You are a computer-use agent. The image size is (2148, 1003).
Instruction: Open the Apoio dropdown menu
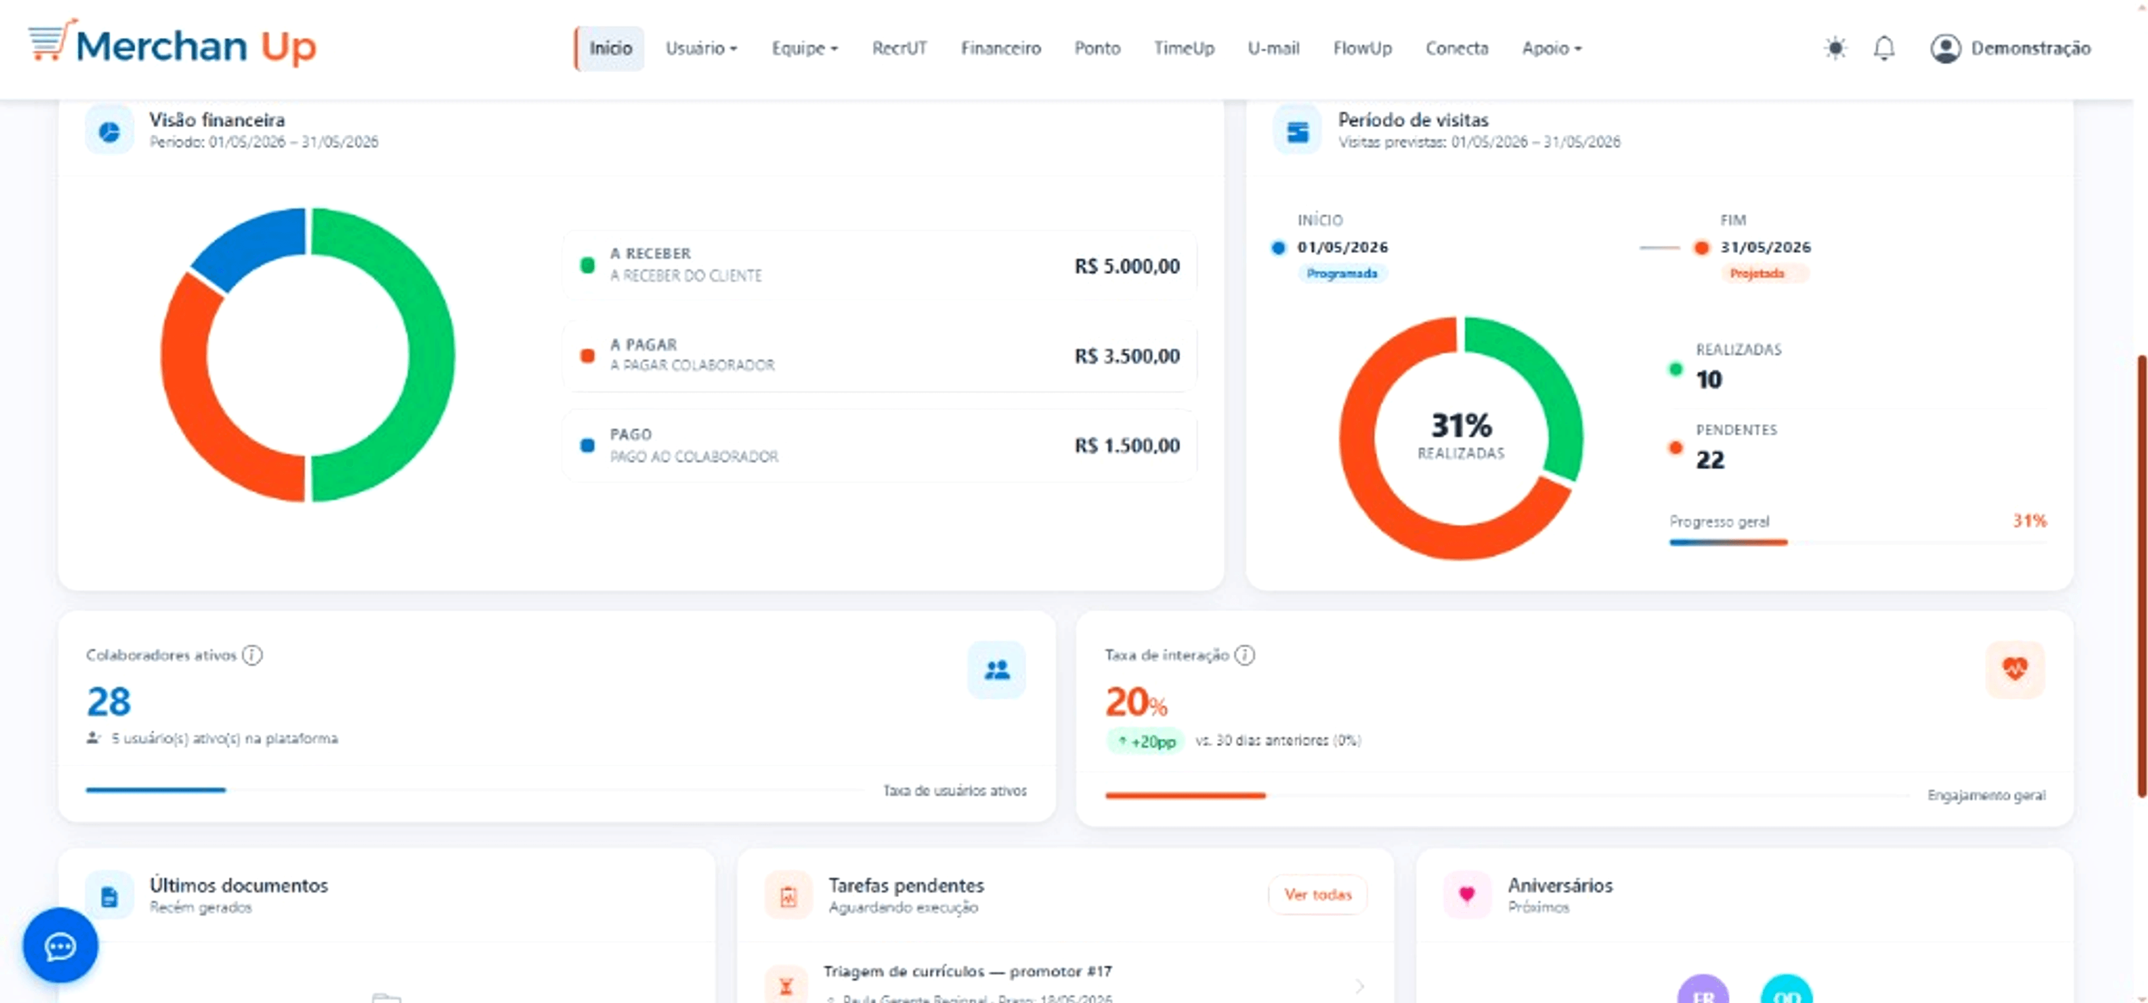point(1552,48)
